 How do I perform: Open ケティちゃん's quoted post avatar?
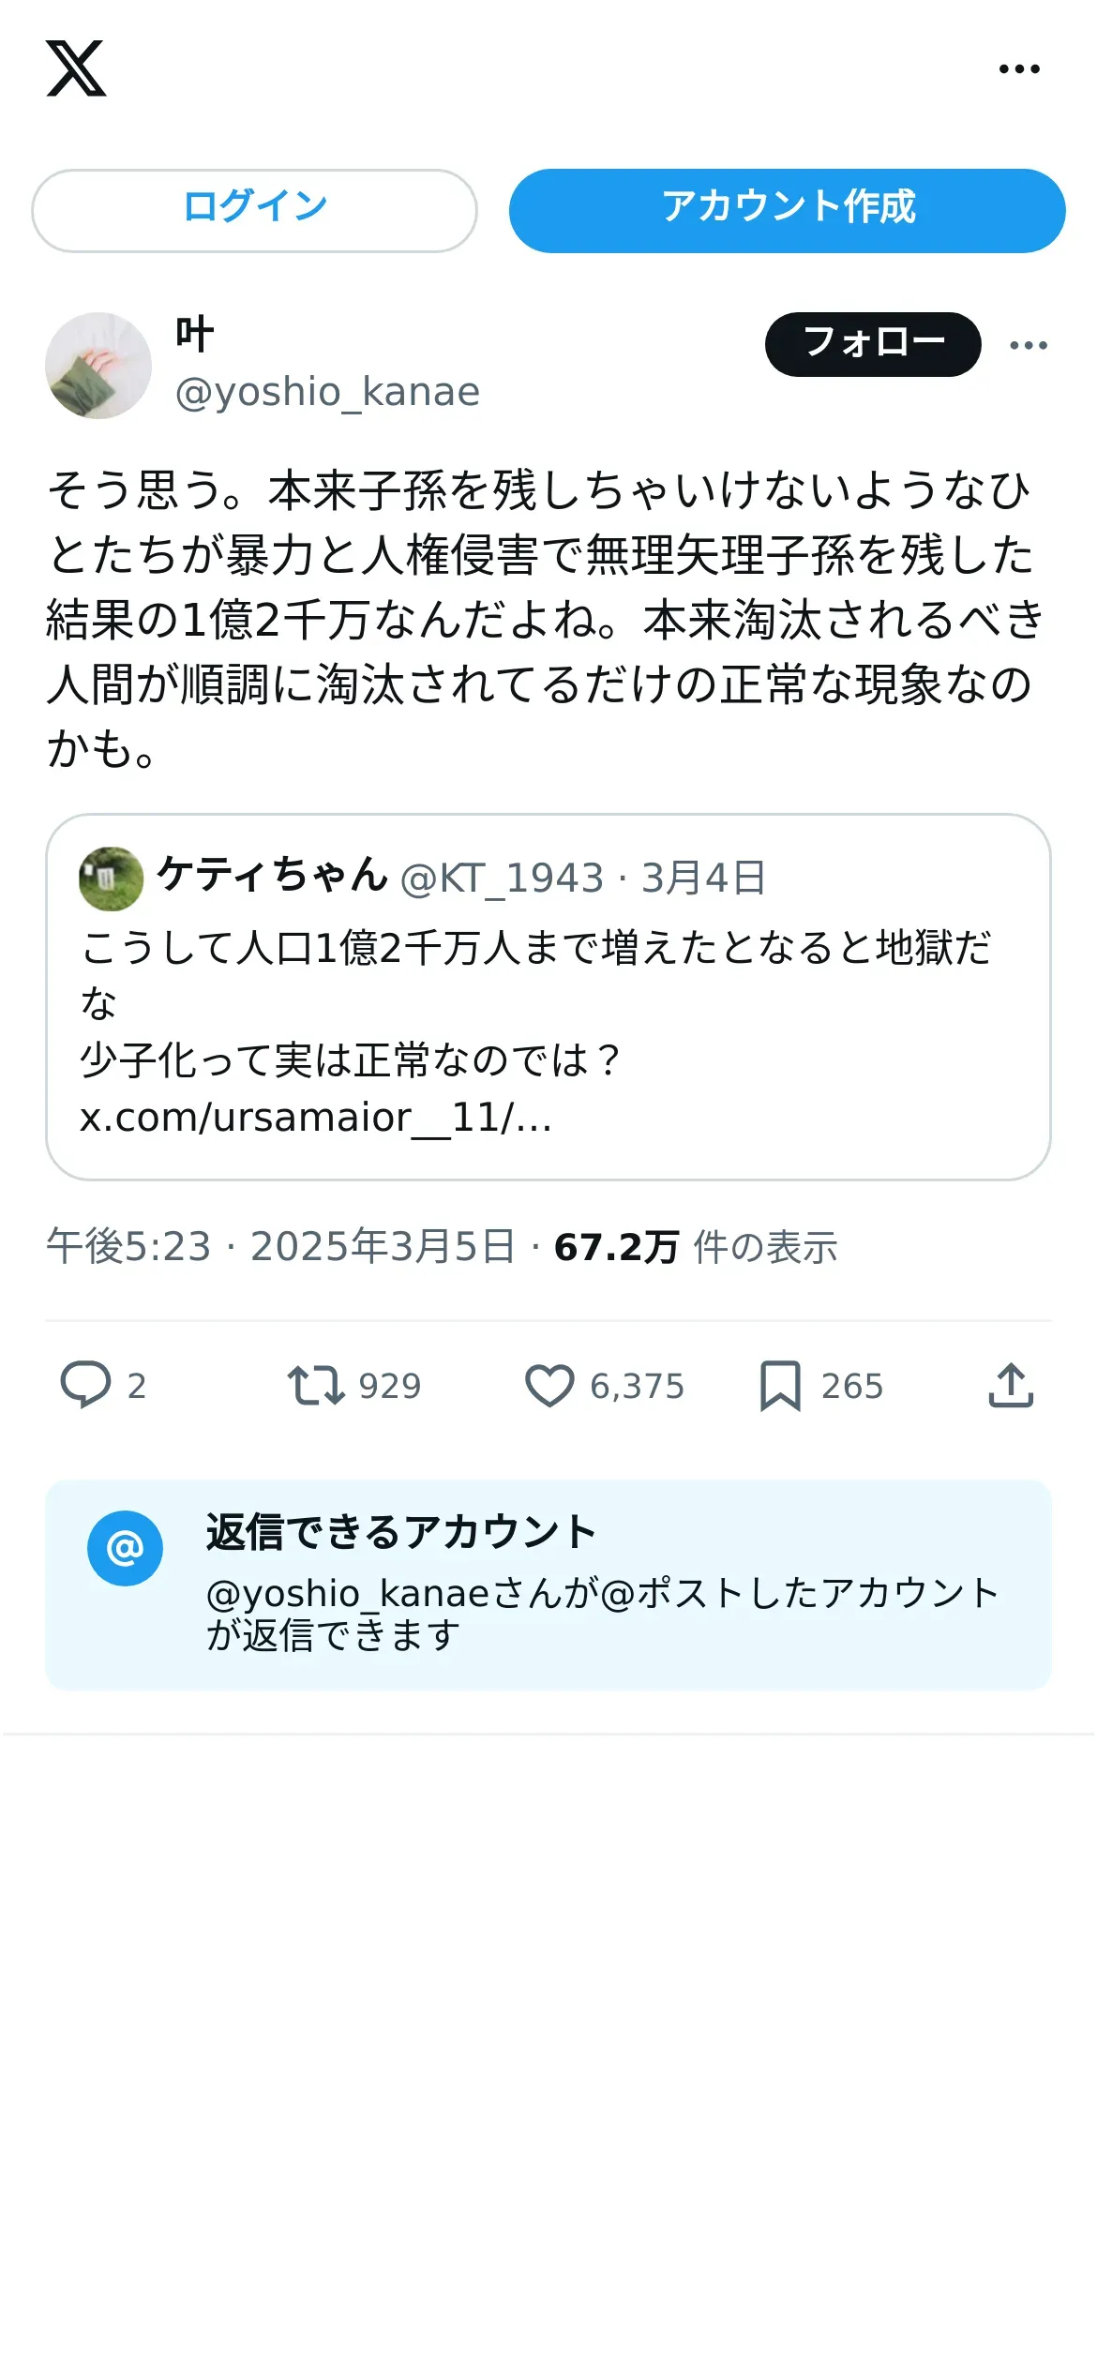coord(112,879)
